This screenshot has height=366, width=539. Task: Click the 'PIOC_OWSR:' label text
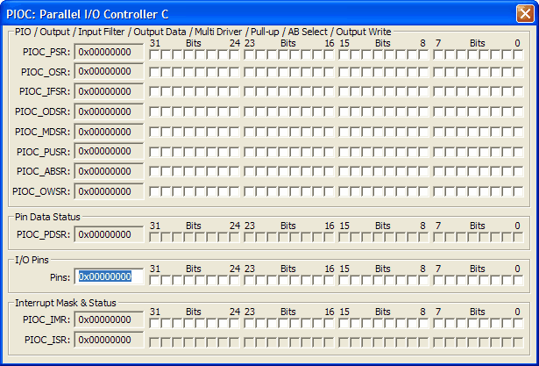[41, 191]
